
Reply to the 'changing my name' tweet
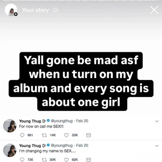click(22, 160)
